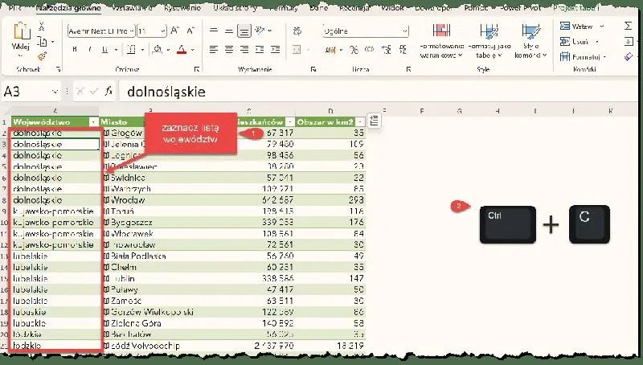Apply fill color with the bucket icon

coord(158,50)
